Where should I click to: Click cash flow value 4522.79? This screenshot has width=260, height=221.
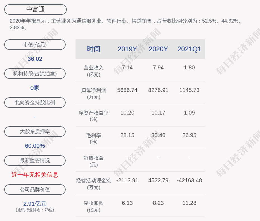pos(158,181)
